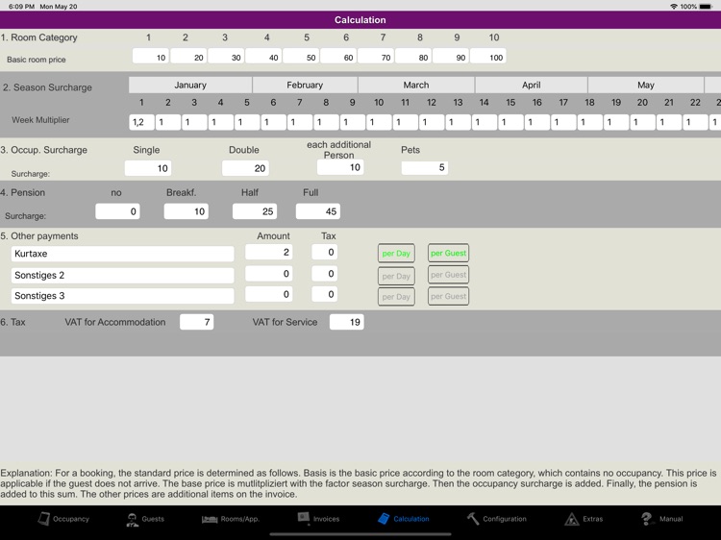Edit Double occupancy surcharge field
Screen dimensions: 721x540
[x=245, y=168]
